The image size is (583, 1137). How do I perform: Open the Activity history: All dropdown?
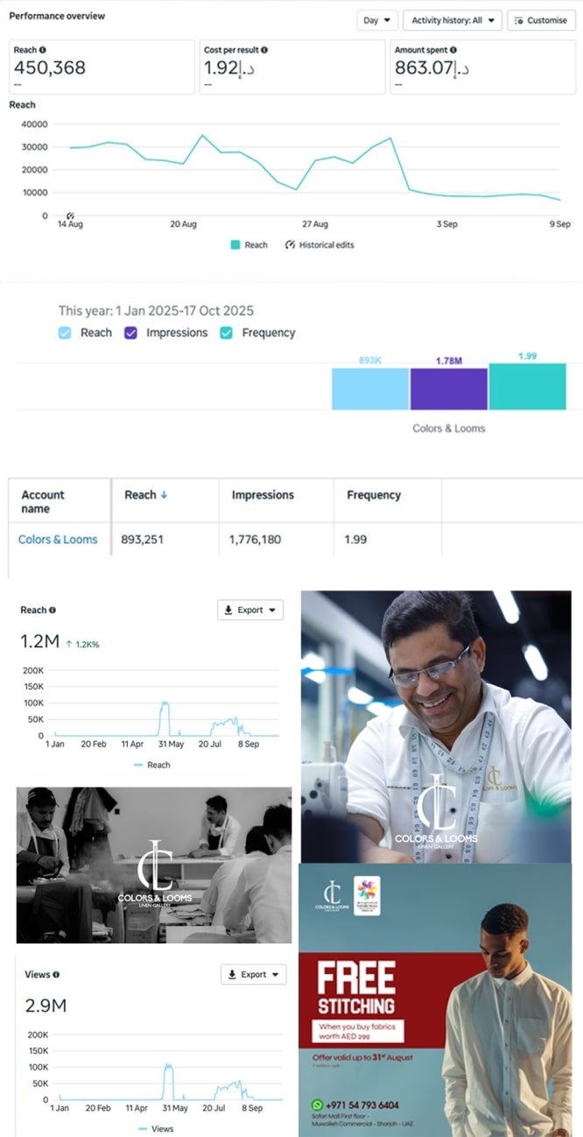tap(452, 20)
